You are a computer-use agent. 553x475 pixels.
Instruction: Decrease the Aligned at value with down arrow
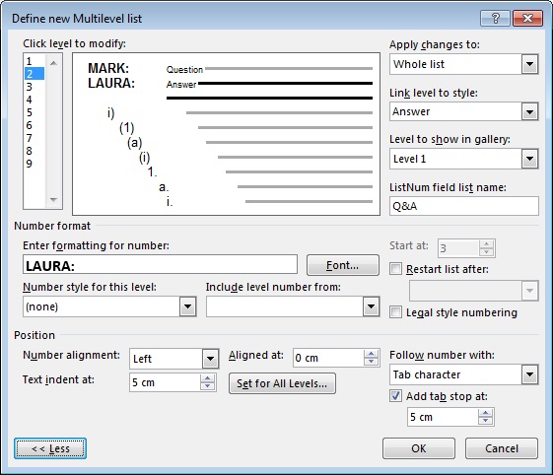pyautogui.click(x=371, y=362)
